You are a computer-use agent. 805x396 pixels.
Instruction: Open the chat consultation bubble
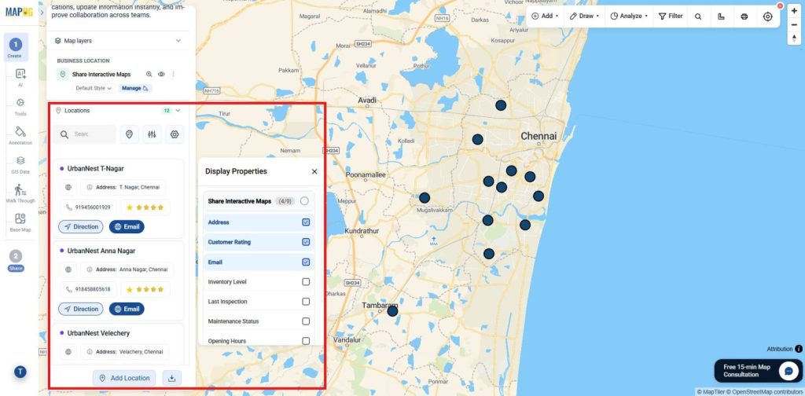[788, 371]
